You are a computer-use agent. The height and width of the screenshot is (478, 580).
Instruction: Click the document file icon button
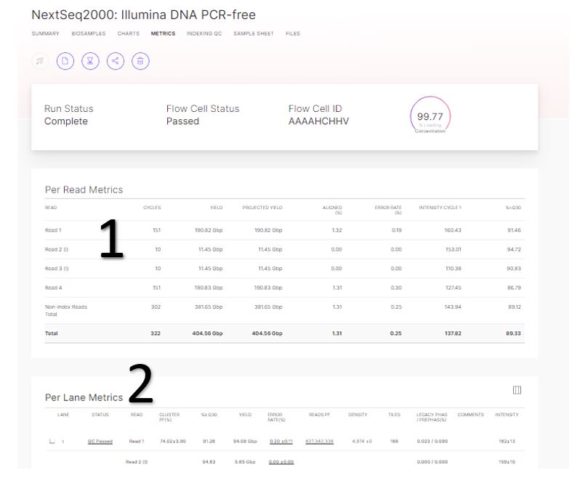pos(65,61)
